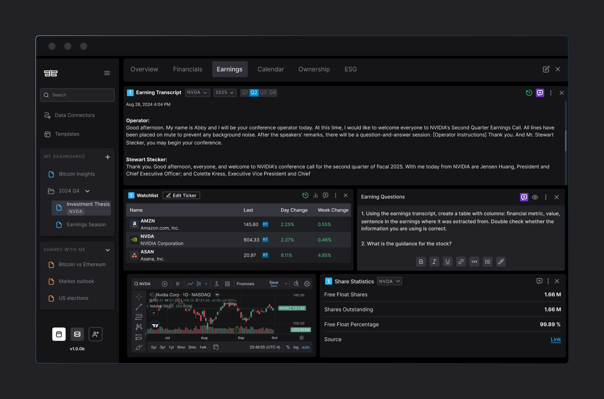This screenshot has width=604, height=399.
Task: Open Earning Transcript more options menu
Action: pyautogui.click(x=551, y=93)
